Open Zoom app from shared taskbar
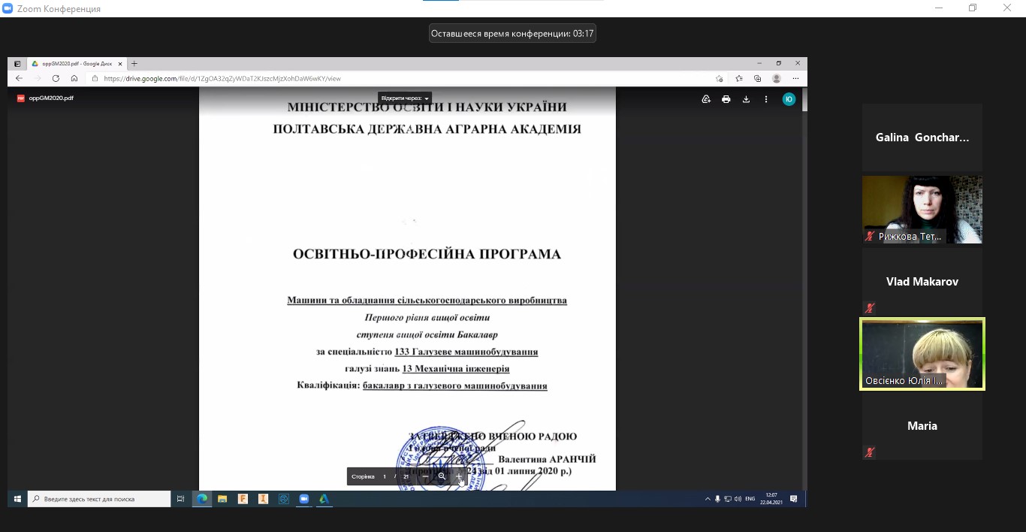Image resolution: width=1026 pixels, height=532 pixels. (x=304, y=499)
